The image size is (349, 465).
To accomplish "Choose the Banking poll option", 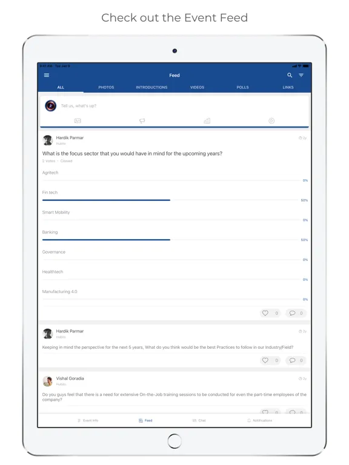I will 50,232.
